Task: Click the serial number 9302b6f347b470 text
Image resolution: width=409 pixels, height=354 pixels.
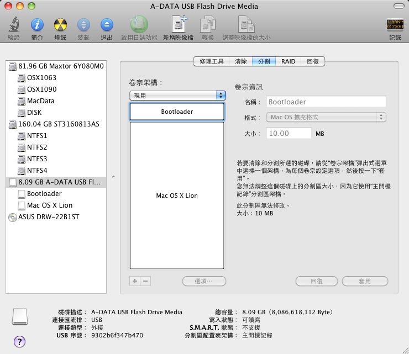Action: click(117, 335)
